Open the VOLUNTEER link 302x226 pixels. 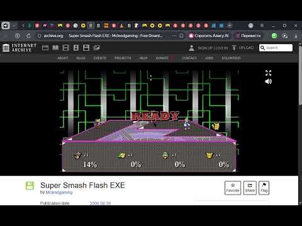pyautogui.click(x=231, y=58)
